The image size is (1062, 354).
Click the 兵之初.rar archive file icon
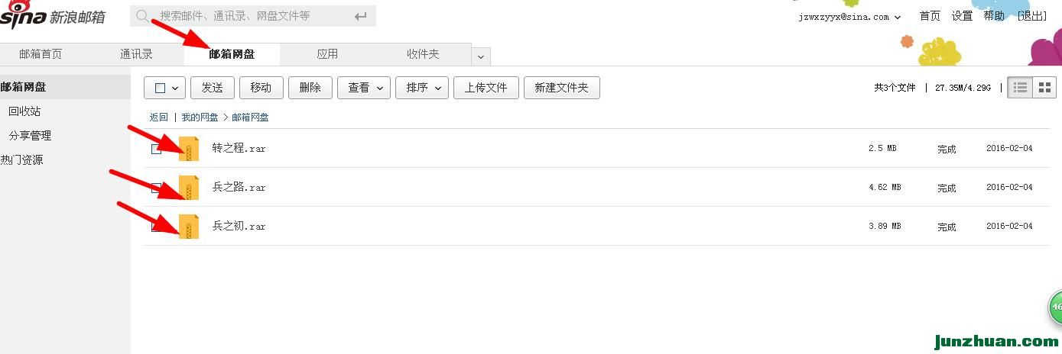tap(189, 227)
